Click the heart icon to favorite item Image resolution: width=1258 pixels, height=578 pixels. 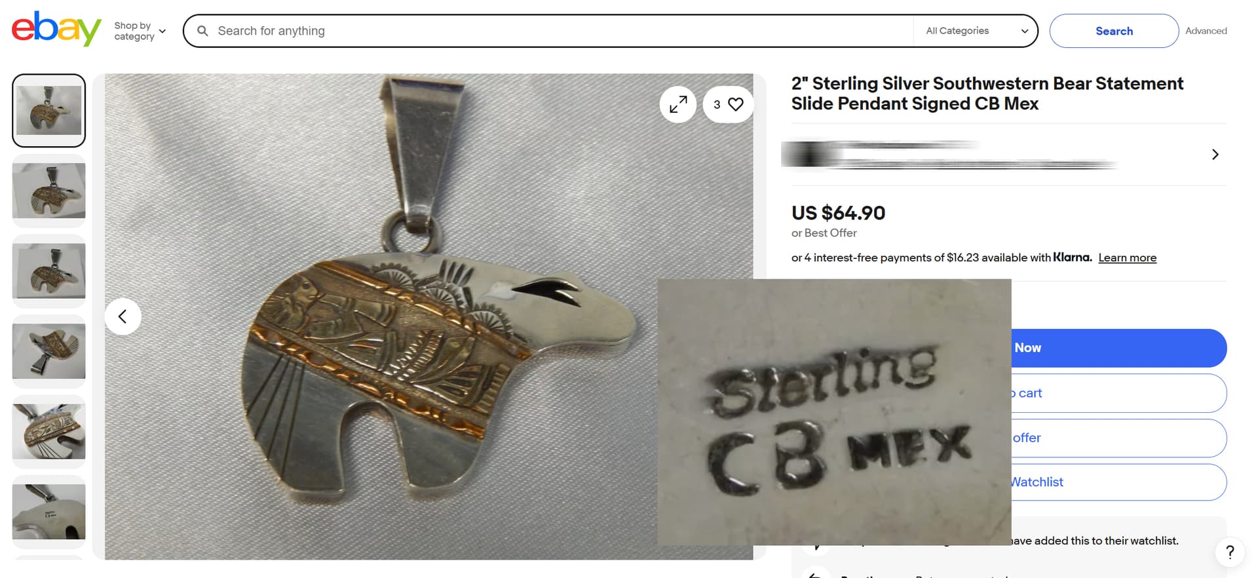[736, 104]
